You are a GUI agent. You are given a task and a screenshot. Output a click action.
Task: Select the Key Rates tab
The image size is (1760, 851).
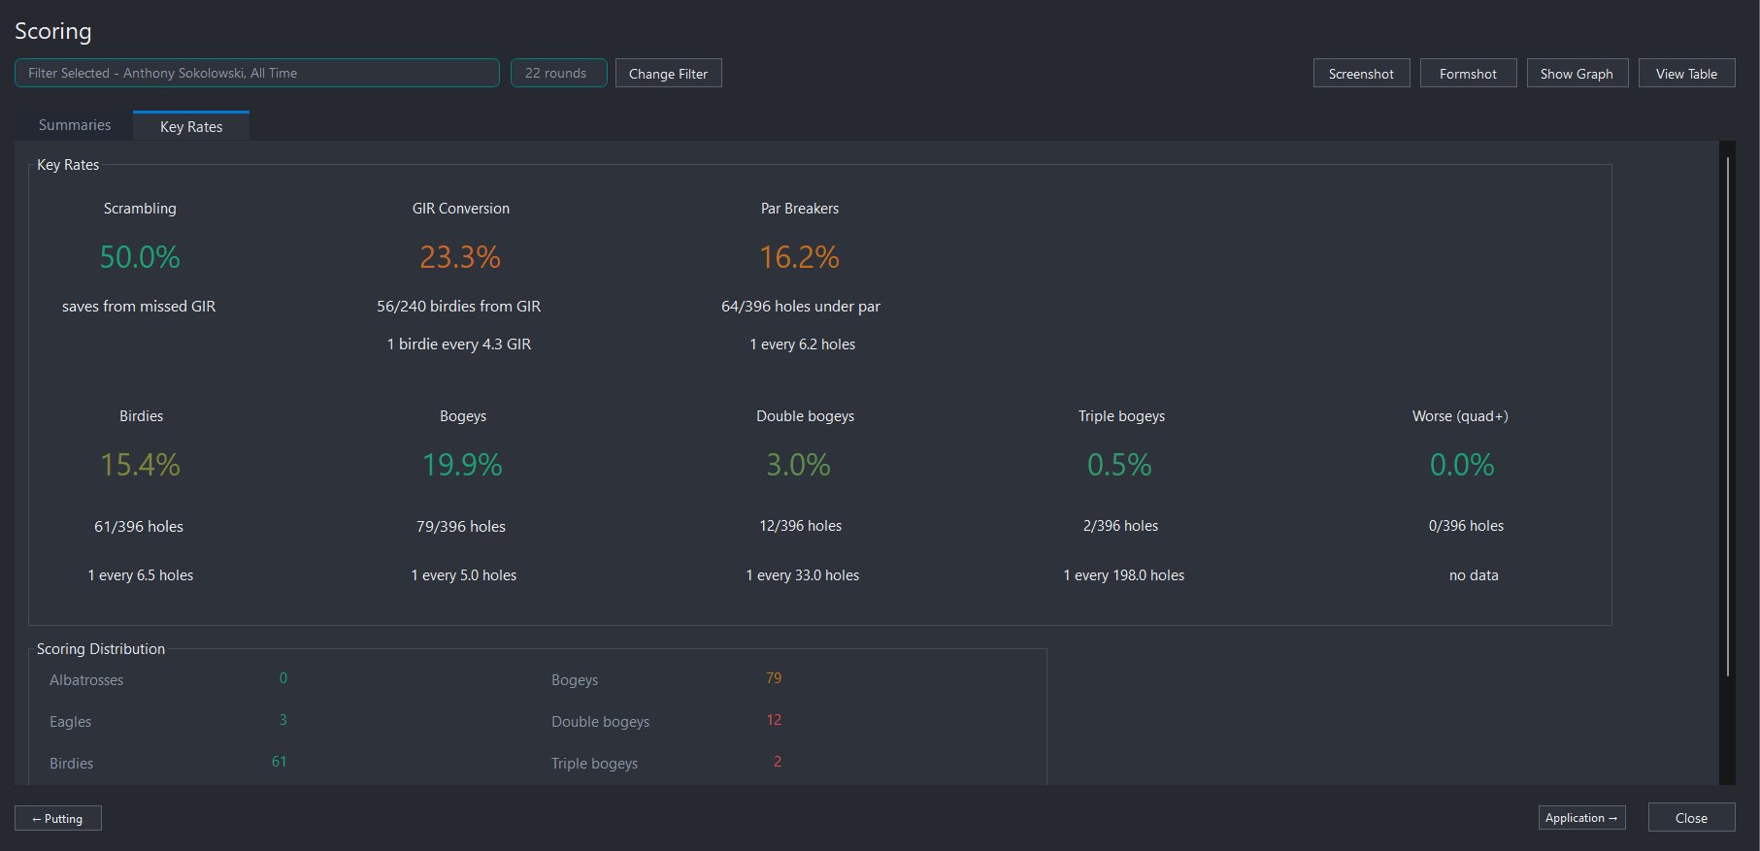tap(191, 126)
